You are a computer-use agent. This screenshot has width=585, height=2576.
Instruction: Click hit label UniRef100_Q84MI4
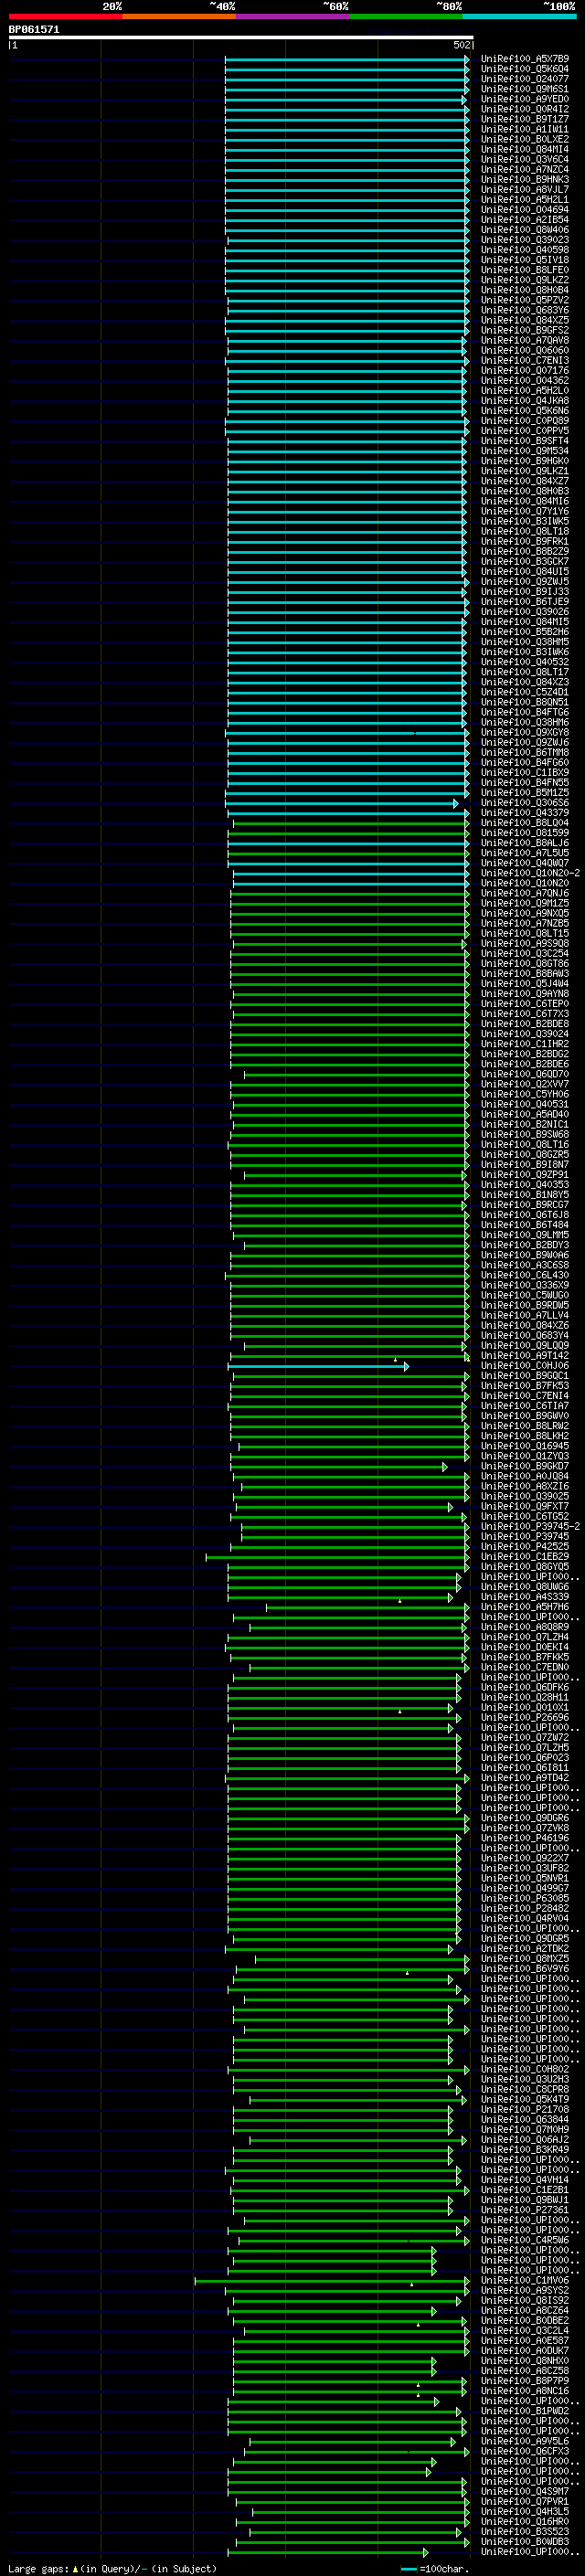pos(524,149)
